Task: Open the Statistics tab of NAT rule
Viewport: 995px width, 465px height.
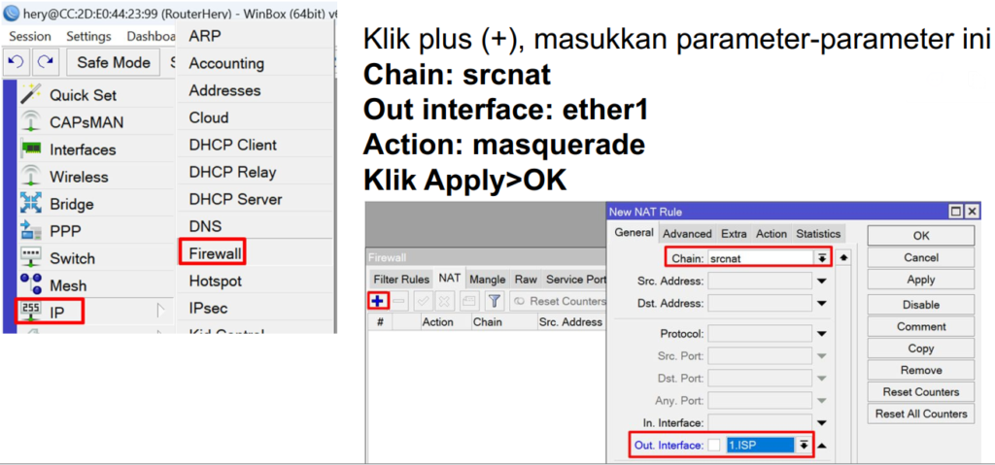Action: click(x=818, y=234)
